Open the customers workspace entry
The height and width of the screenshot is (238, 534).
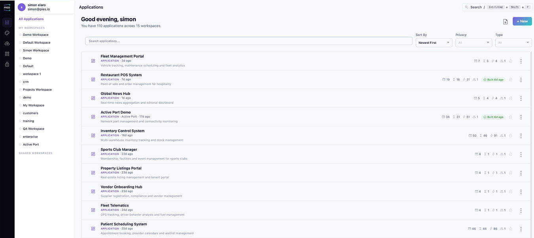[30, 113]
